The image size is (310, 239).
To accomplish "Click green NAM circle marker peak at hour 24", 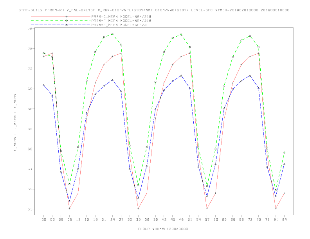I will tap(112, 34).
